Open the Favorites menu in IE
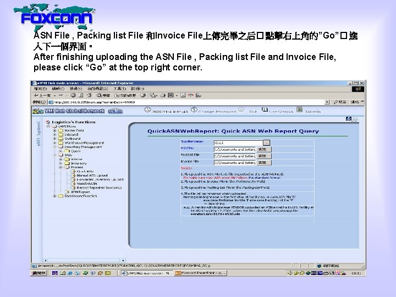This screenshot has height=297, width=396. point(98,89)
